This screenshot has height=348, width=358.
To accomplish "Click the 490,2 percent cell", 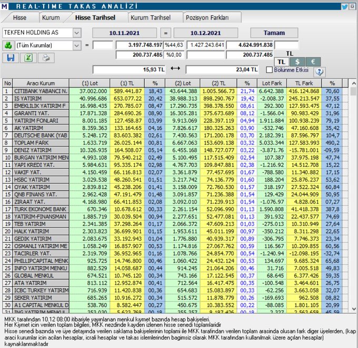I will 332,143.
